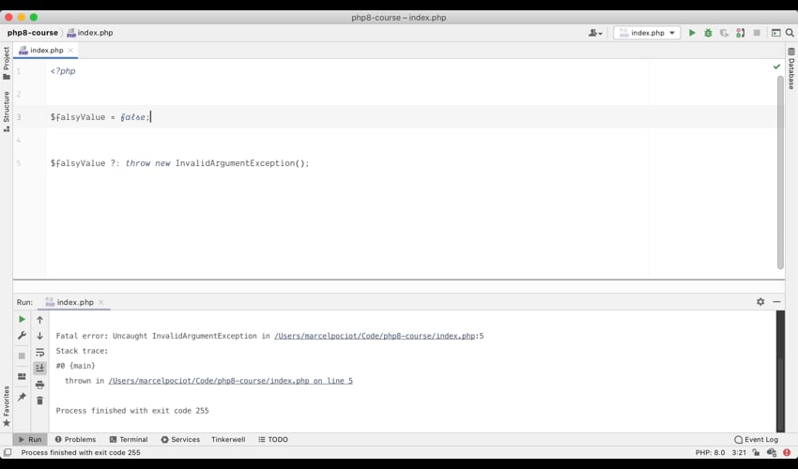Hide the Run panel with minimize dash
This screenshot has height=469, width=798.
(776, 302)
